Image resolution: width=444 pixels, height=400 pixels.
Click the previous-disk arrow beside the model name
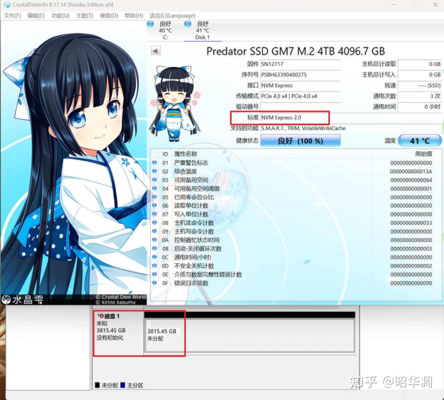coord(155,51)
